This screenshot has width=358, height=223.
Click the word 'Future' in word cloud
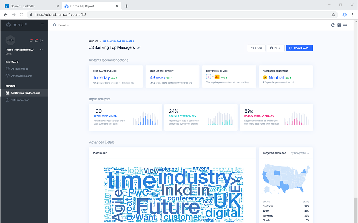pos(168,207)
